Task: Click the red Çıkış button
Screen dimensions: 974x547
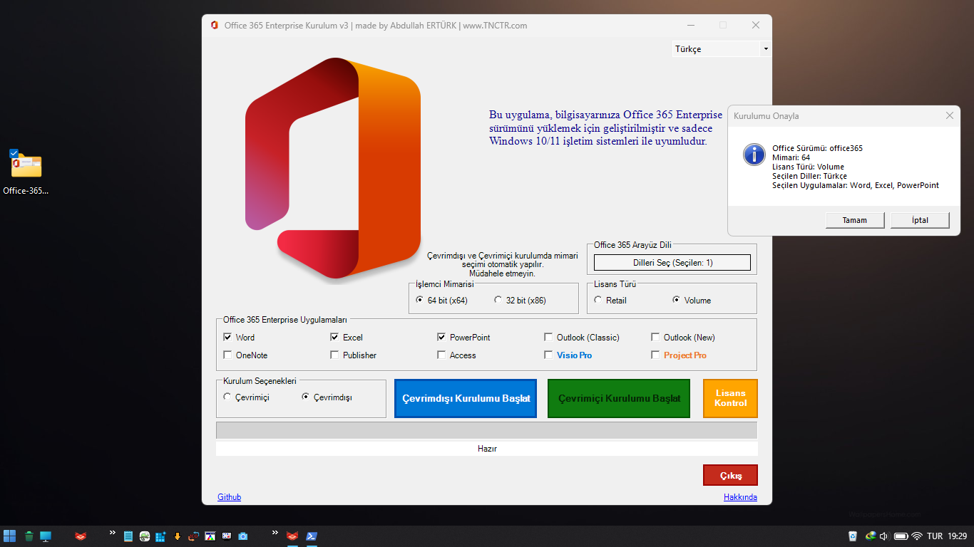Action: coord(730,475)
